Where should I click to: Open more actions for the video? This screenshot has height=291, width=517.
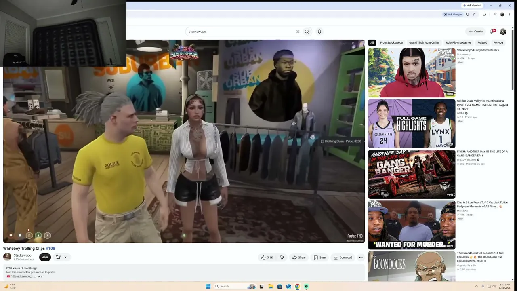361,257
